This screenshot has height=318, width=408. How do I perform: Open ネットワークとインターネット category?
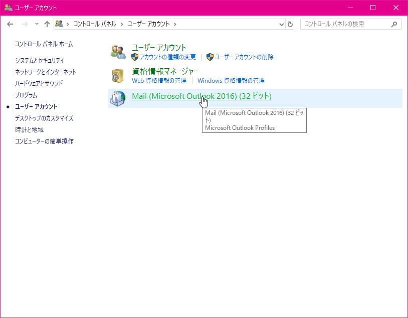click(x=46, y=72)
